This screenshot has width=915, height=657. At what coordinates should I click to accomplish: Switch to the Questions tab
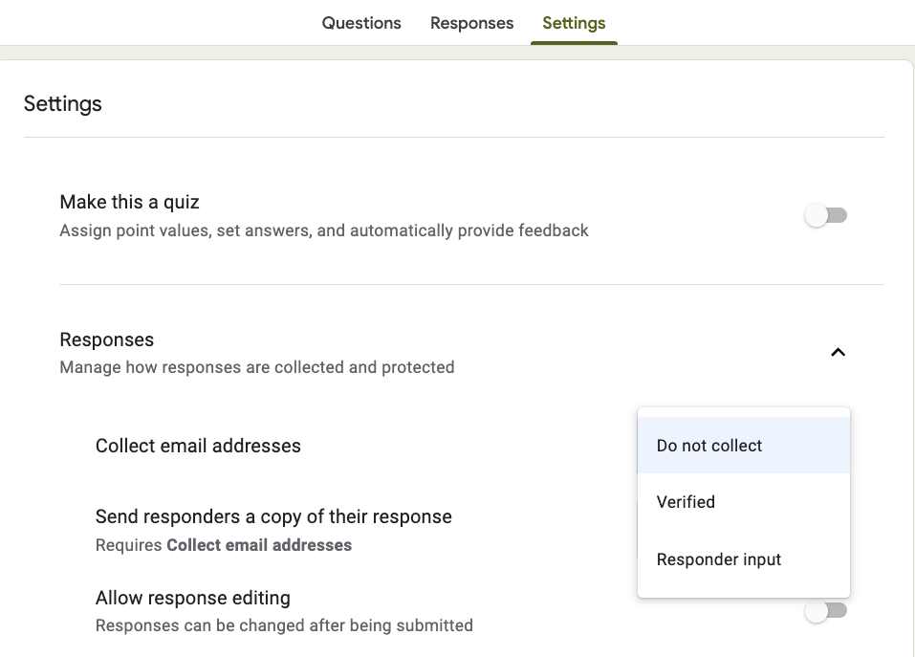tap(361, 23)
